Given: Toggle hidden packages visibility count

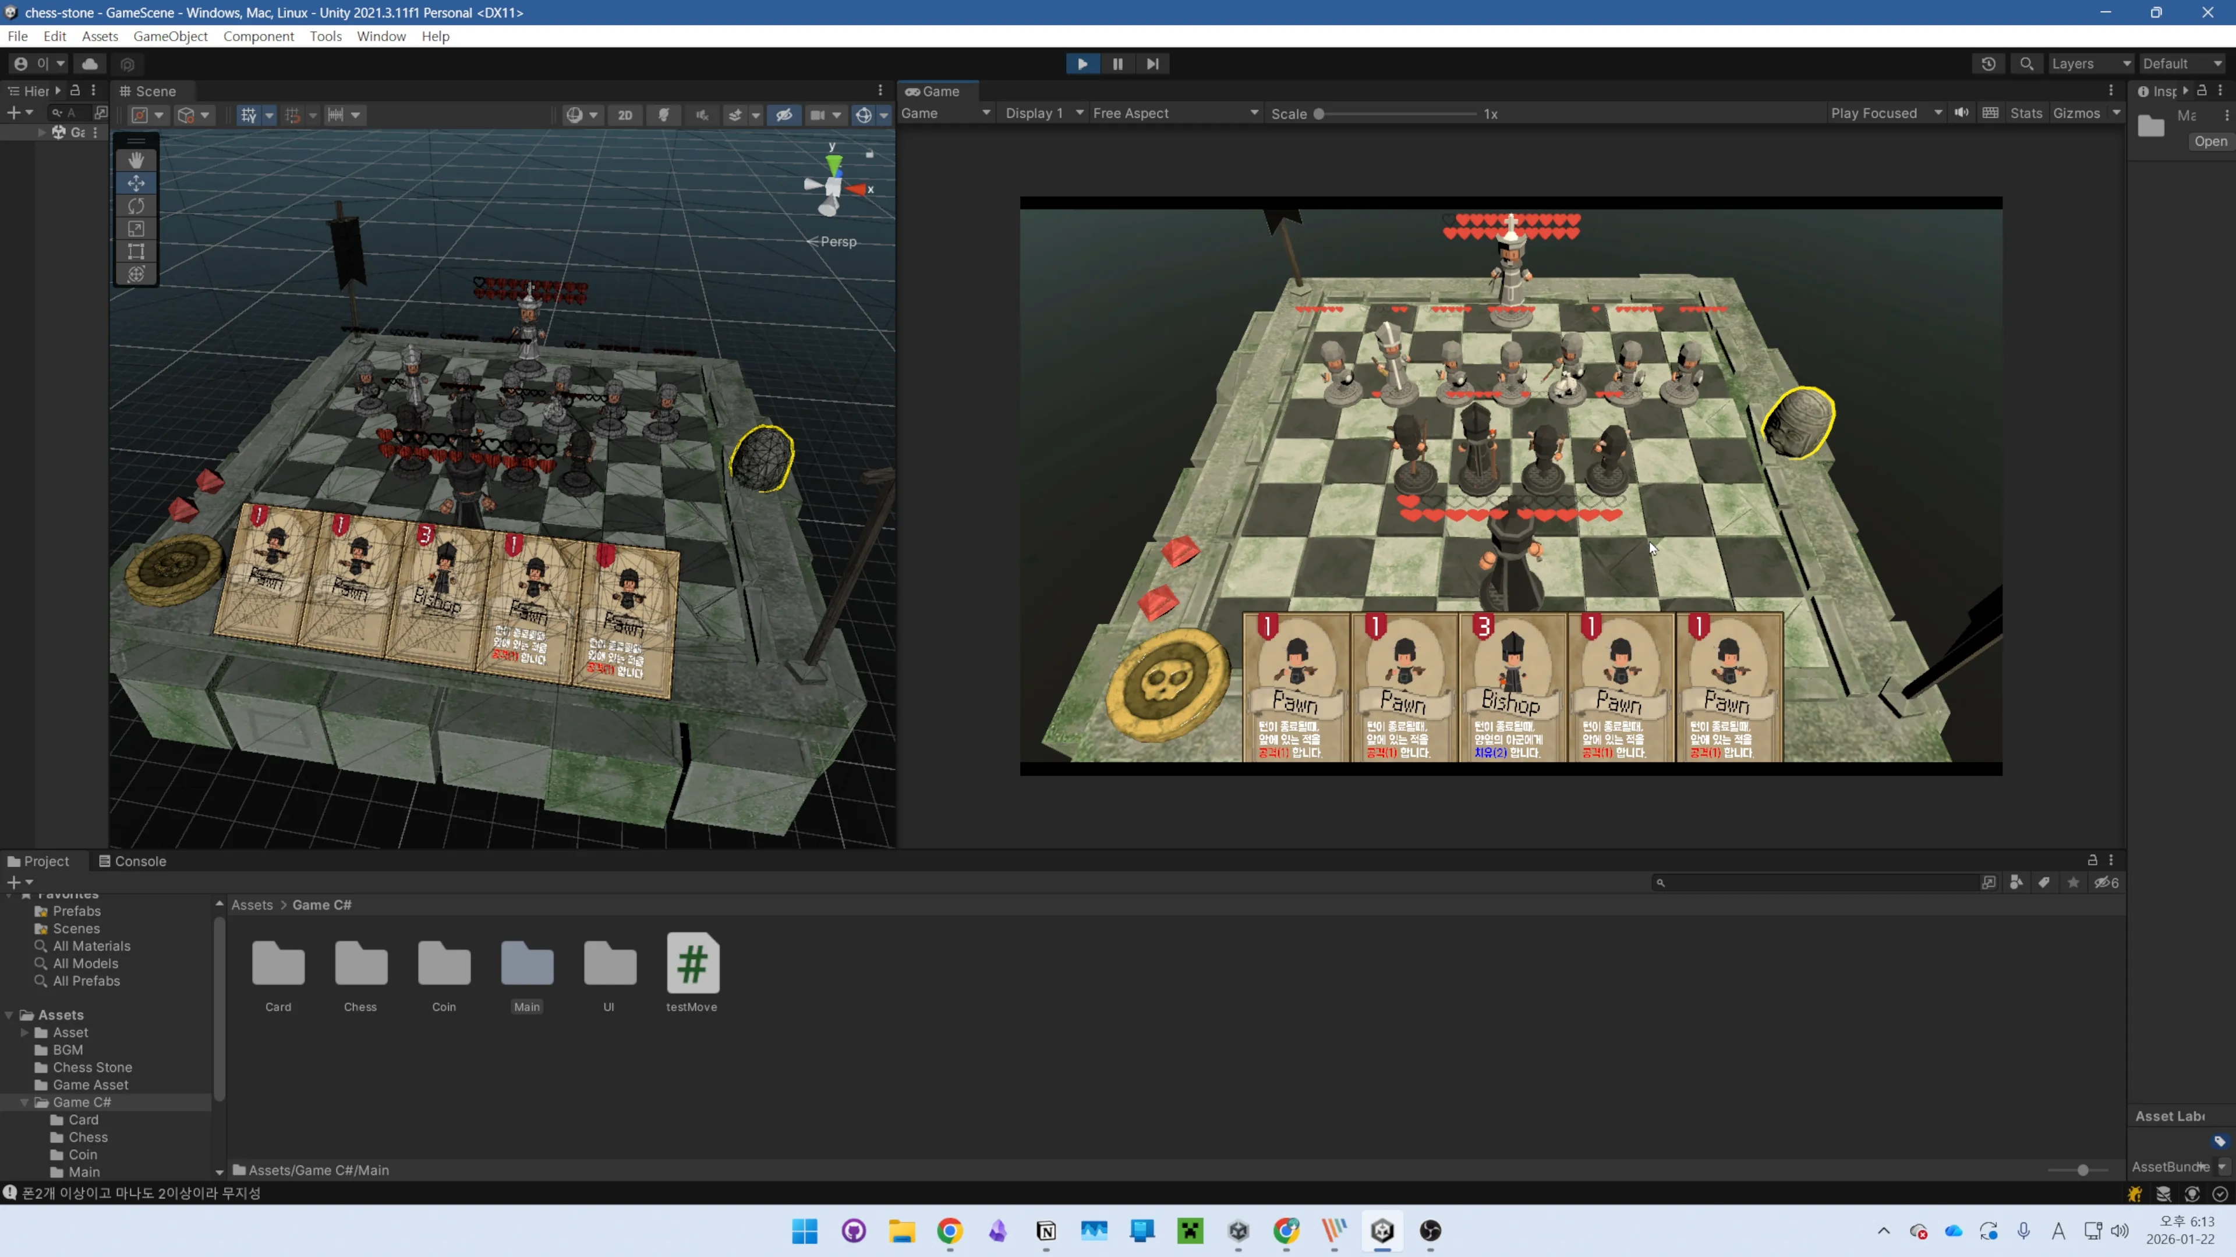Looking at the screenshot, I should [x=2107, y=882].
